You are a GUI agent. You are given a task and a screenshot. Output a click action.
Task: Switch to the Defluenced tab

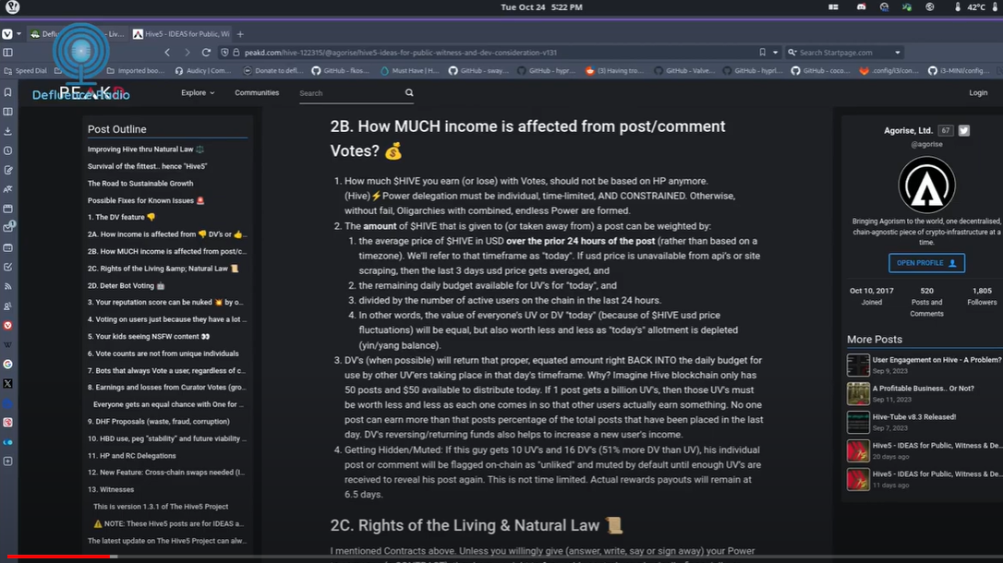tap(77, 34)
